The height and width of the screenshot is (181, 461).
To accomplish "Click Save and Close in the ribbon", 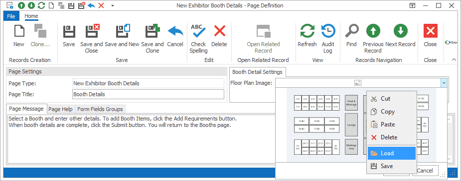I will pyautogui.click(x=91, y=39).
